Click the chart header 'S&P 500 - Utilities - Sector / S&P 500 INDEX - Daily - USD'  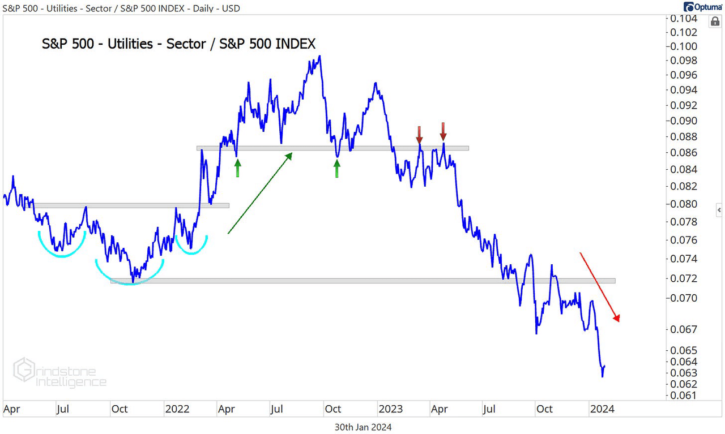tap(121, 8)
